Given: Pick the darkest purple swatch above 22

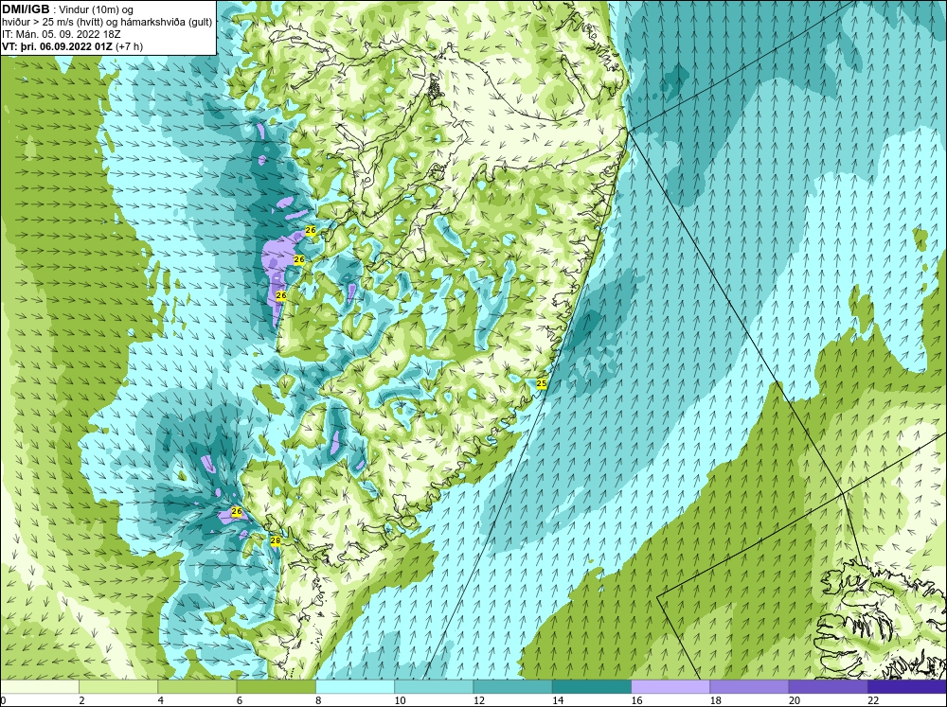Looking at the screenshot, I should pos(907,686).
